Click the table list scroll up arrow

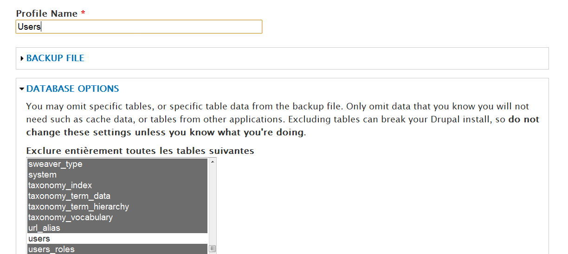click(x=213, y=162)
